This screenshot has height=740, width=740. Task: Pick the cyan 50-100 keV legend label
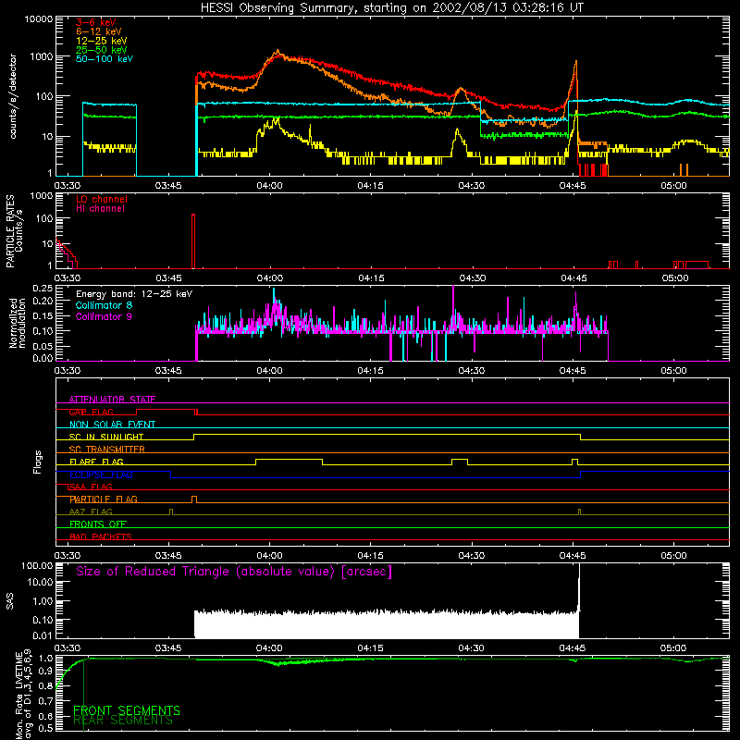pyautogui.click(x=105, y=59)
